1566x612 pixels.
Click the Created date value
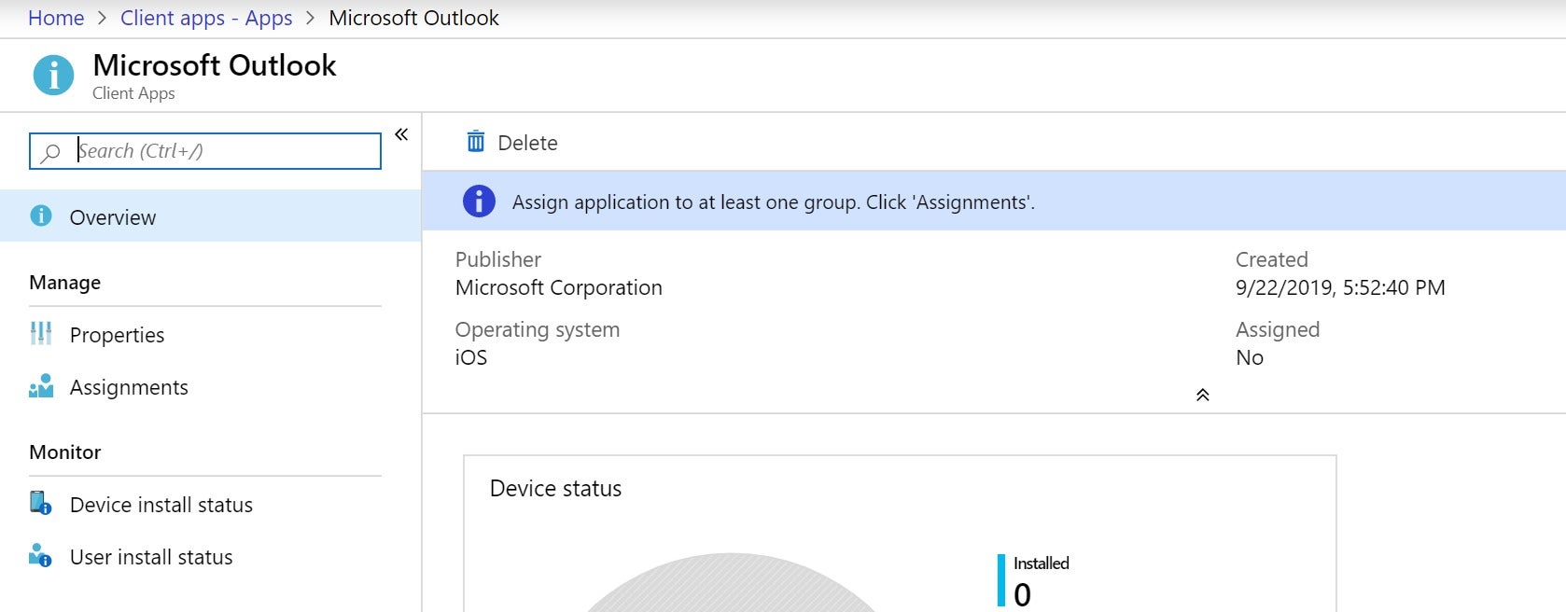1340,287
